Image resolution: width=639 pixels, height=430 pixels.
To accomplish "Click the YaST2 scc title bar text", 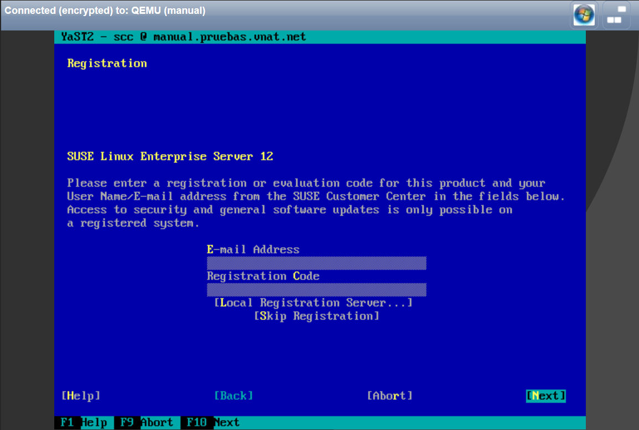I will [x=183, y=37].
